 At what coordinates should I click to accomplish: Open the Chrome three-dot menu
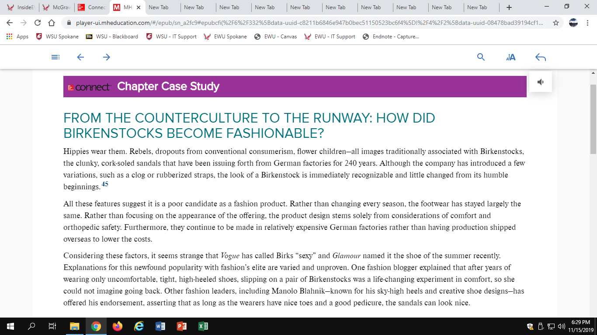click(587, 23)
